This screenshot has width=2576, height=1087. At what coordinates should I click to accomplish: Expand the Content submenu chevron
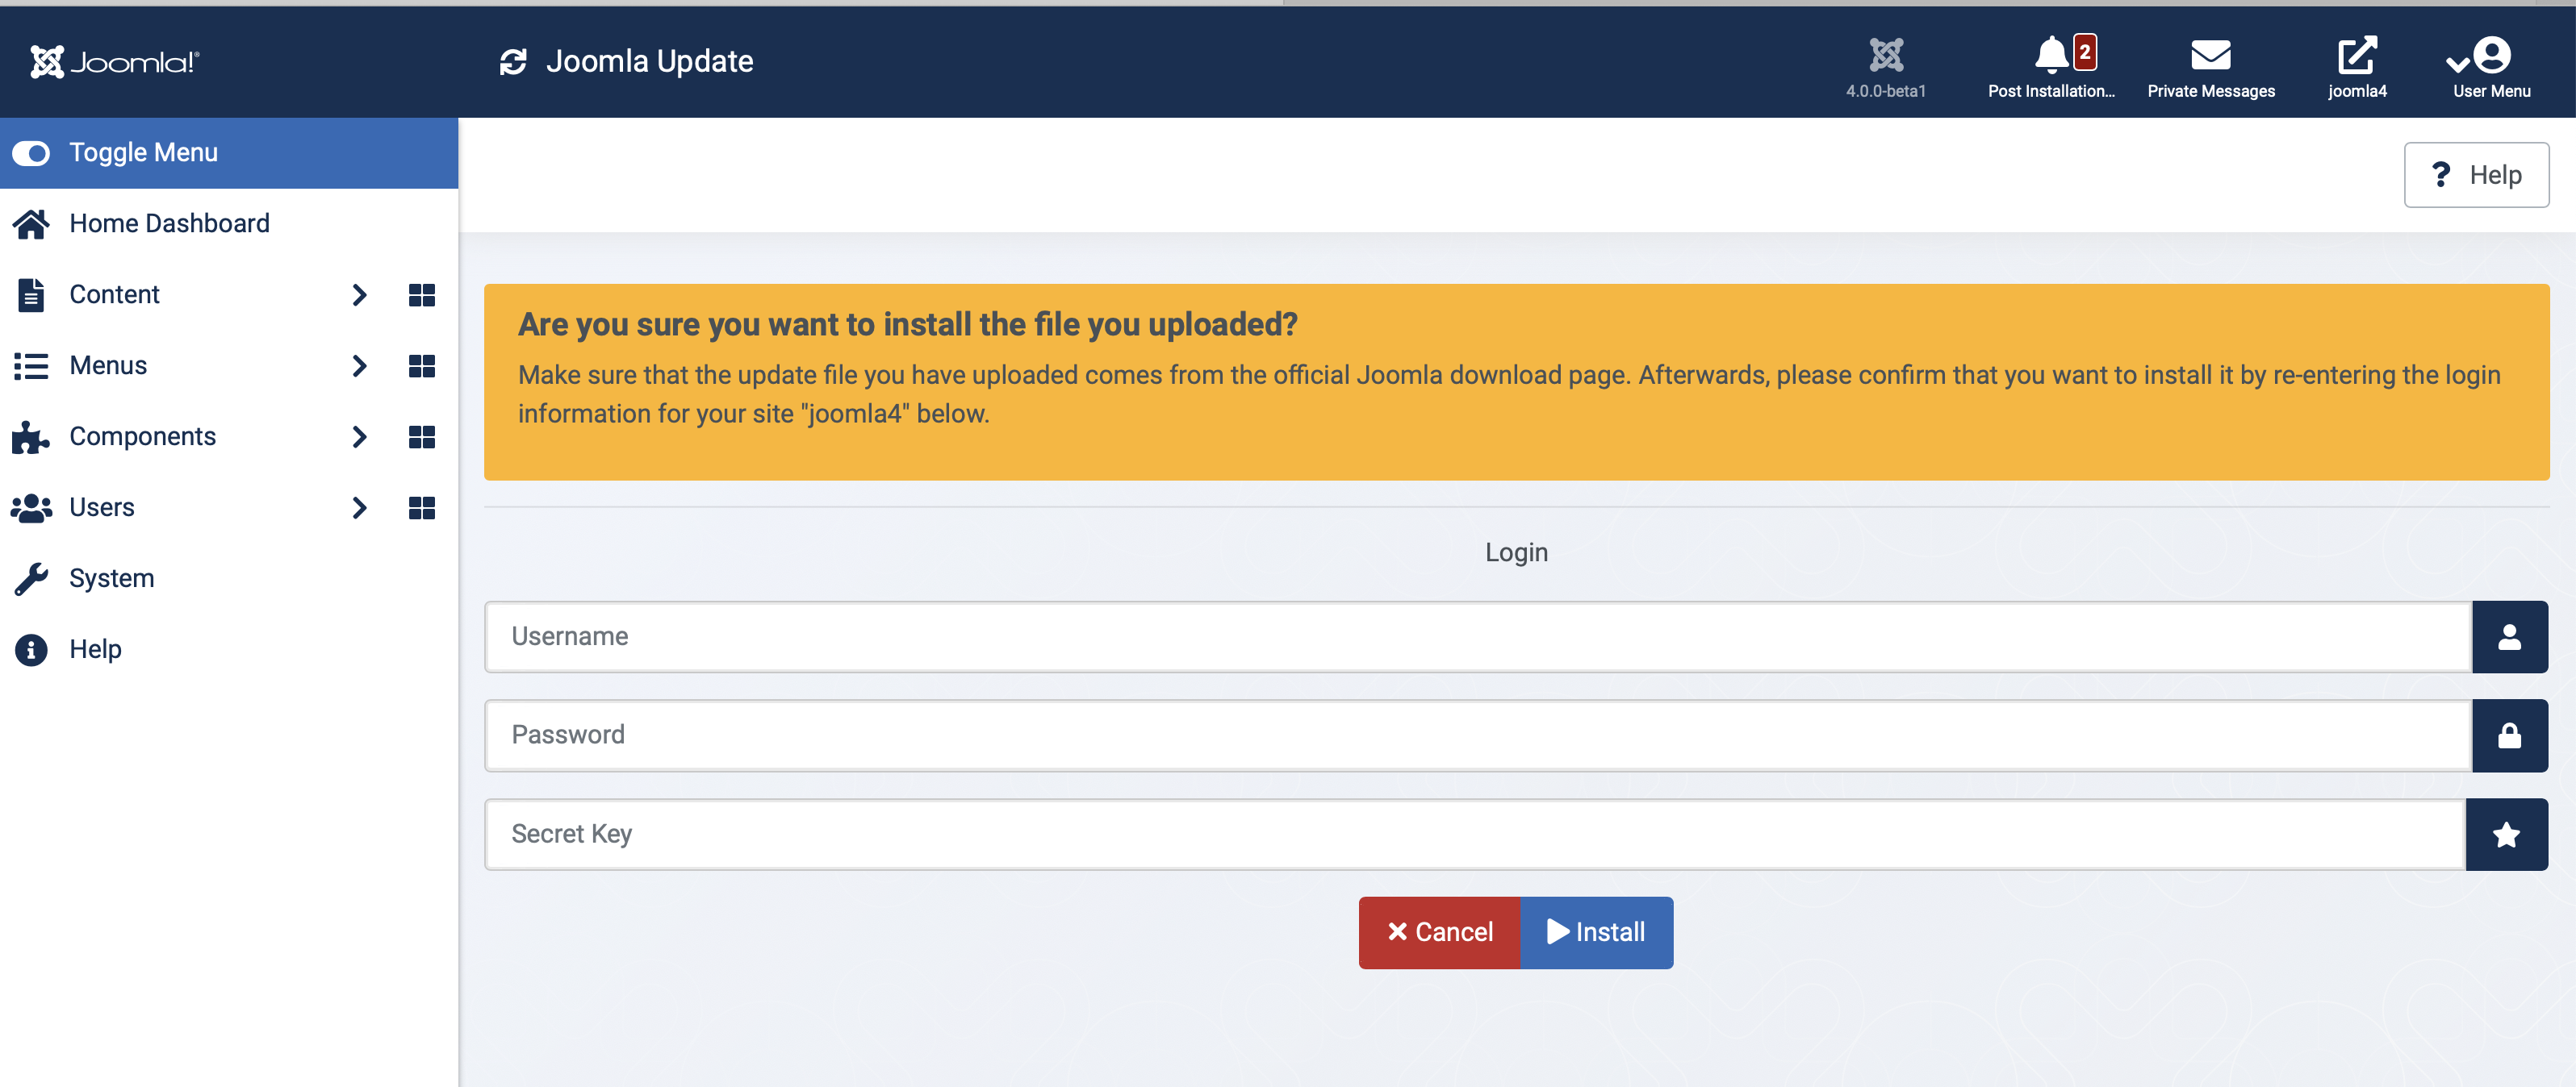pos(360,294)
